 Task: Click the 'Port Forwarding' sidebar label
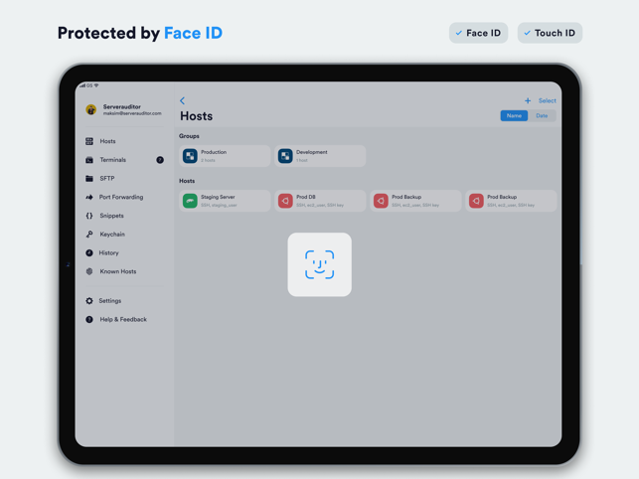[121, 198]
